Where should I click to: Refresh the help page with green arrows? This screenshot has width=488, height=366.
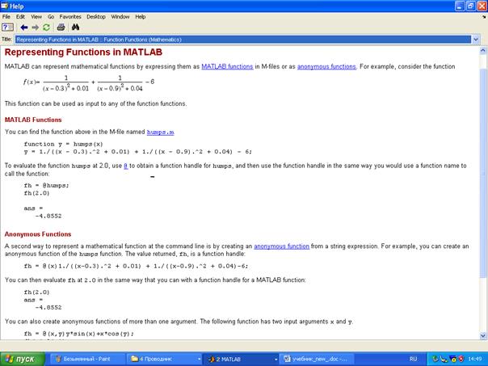point(46,27)
